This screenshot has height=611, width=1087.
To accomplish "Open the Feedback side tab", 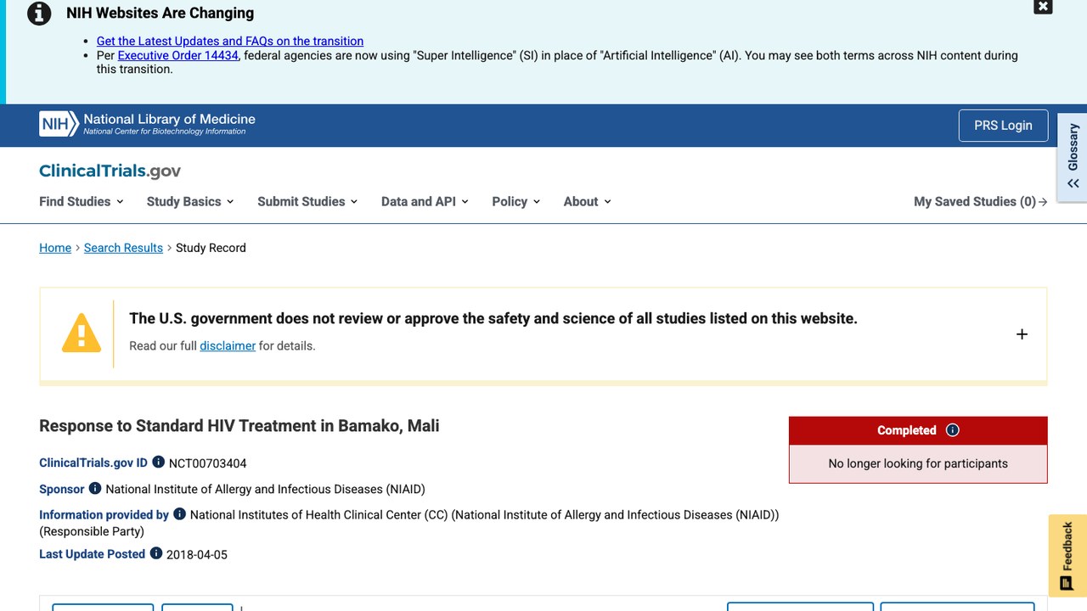I will 1067,556.
